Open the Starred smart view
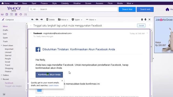 pos(8,56)
